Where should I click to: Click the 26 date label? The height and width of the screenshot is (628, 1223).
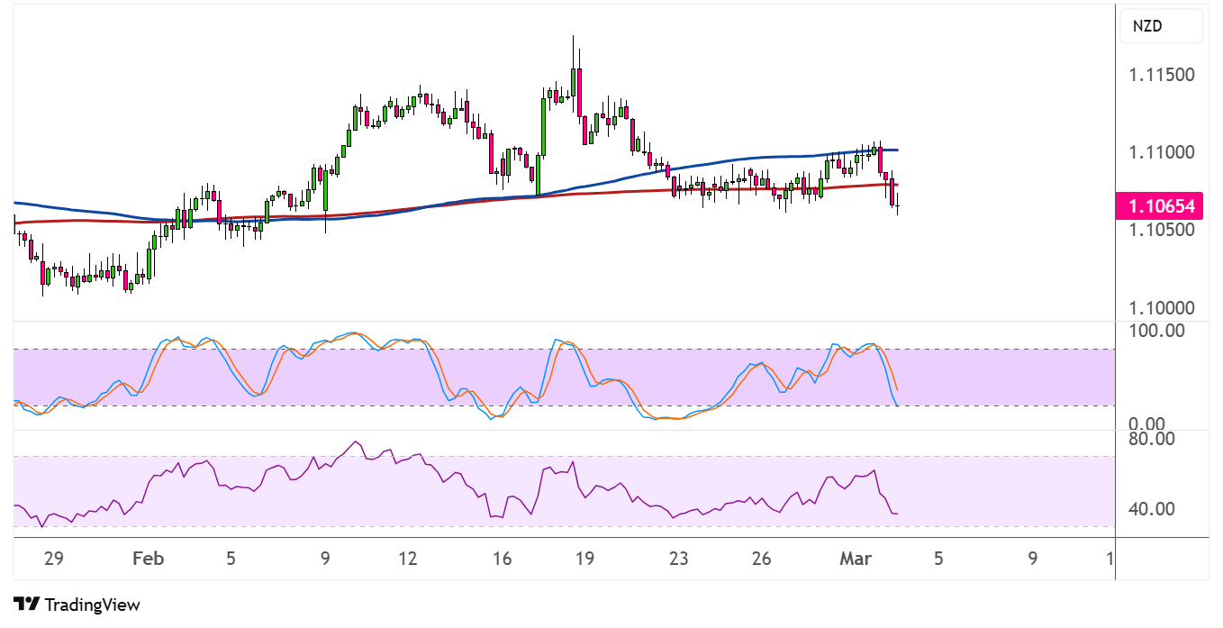click(x=761, y=559)
